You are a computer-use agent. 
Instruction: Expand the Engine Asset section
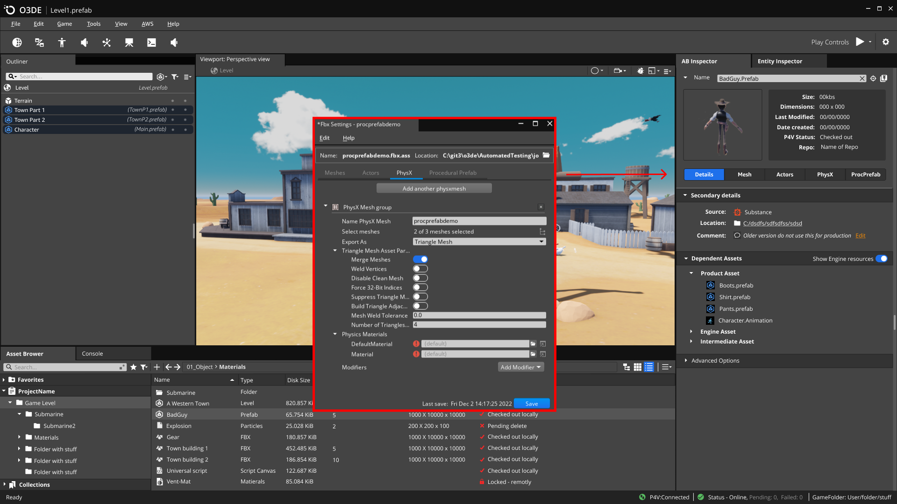[x=692, y=331]
